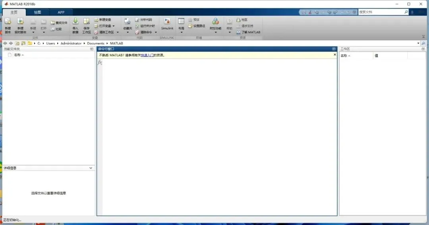429x225 pixels.
Task: Click 运行并计时 (Run and Time)
Action: 145,26
